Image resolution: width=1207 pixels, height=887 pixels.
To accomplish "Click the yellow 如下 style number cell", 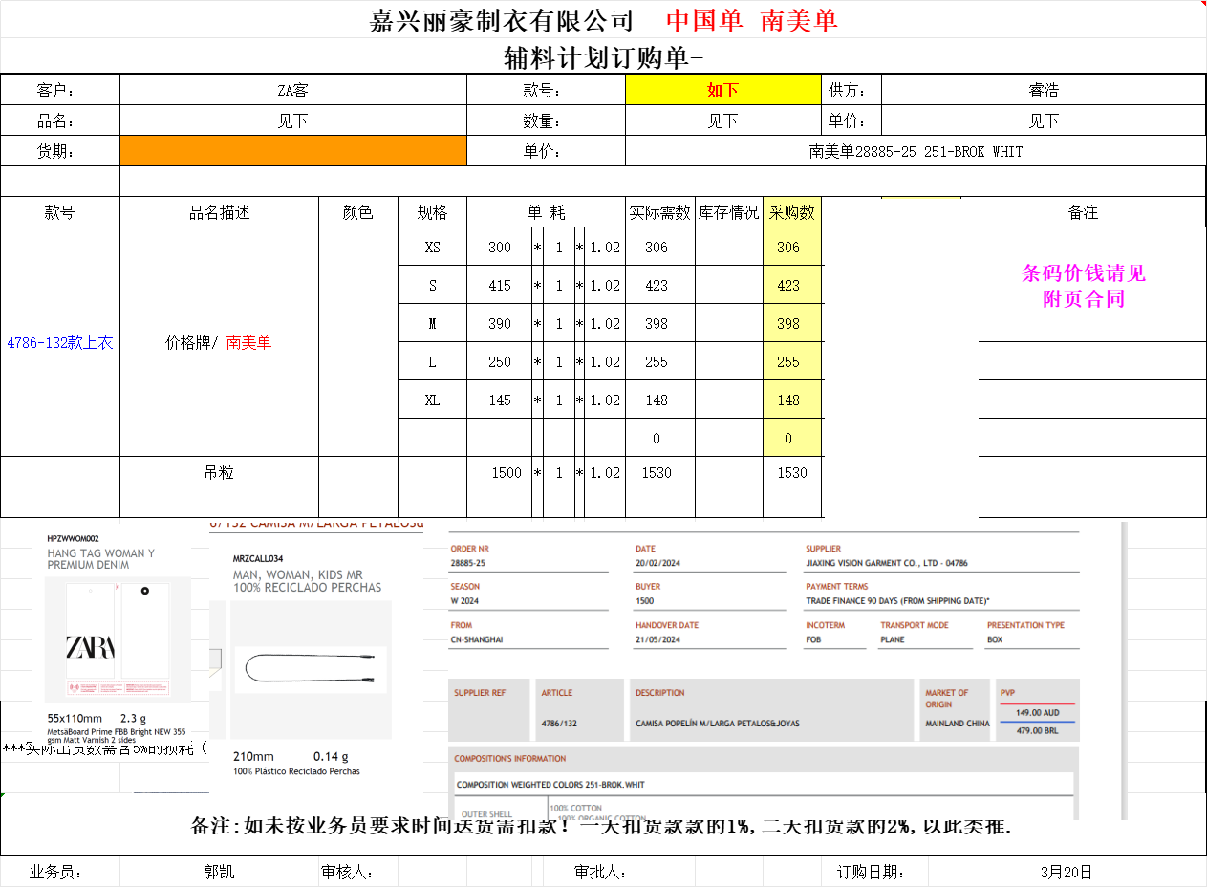I will [x=722, y=90].
